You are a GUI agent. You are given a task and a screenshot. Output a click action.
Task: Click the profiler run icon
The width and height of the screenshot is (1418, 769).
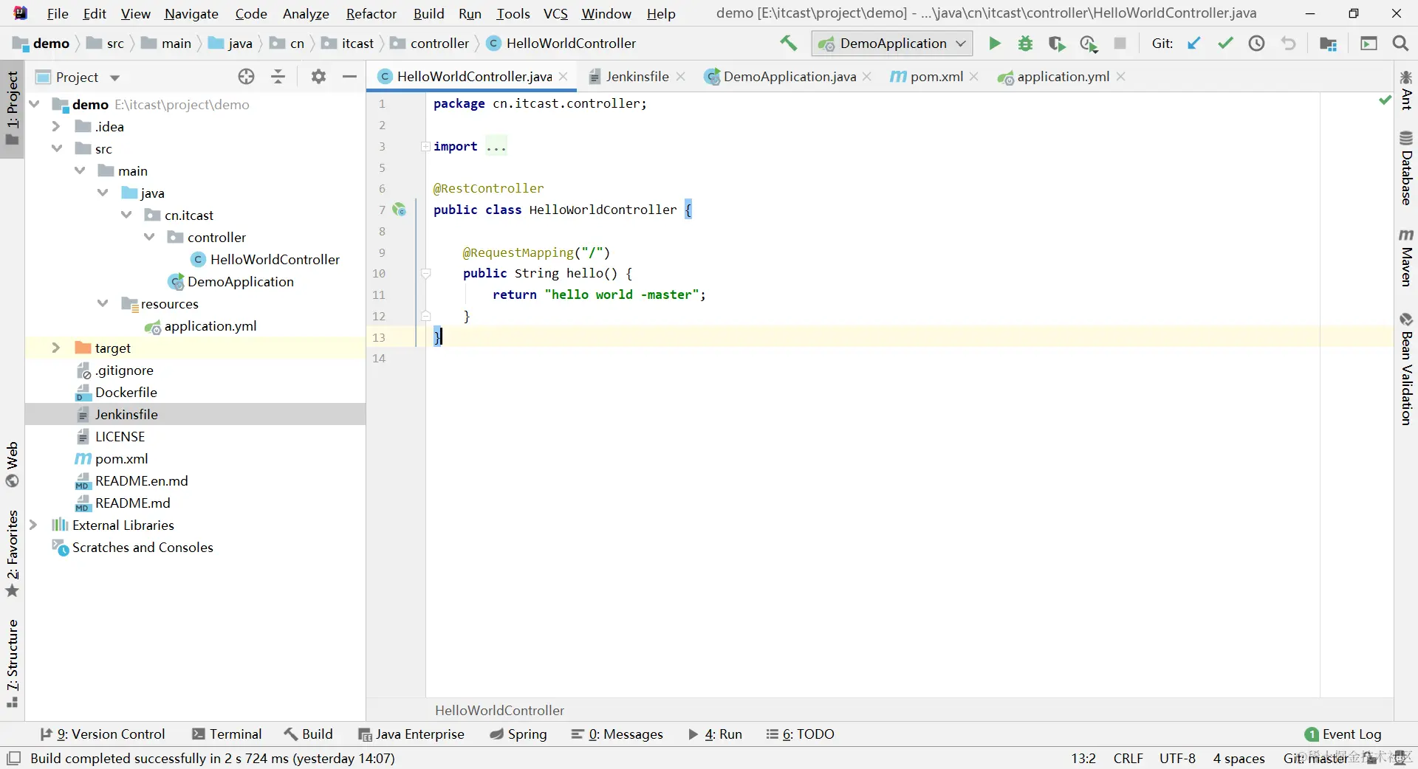click(1089, 44)
